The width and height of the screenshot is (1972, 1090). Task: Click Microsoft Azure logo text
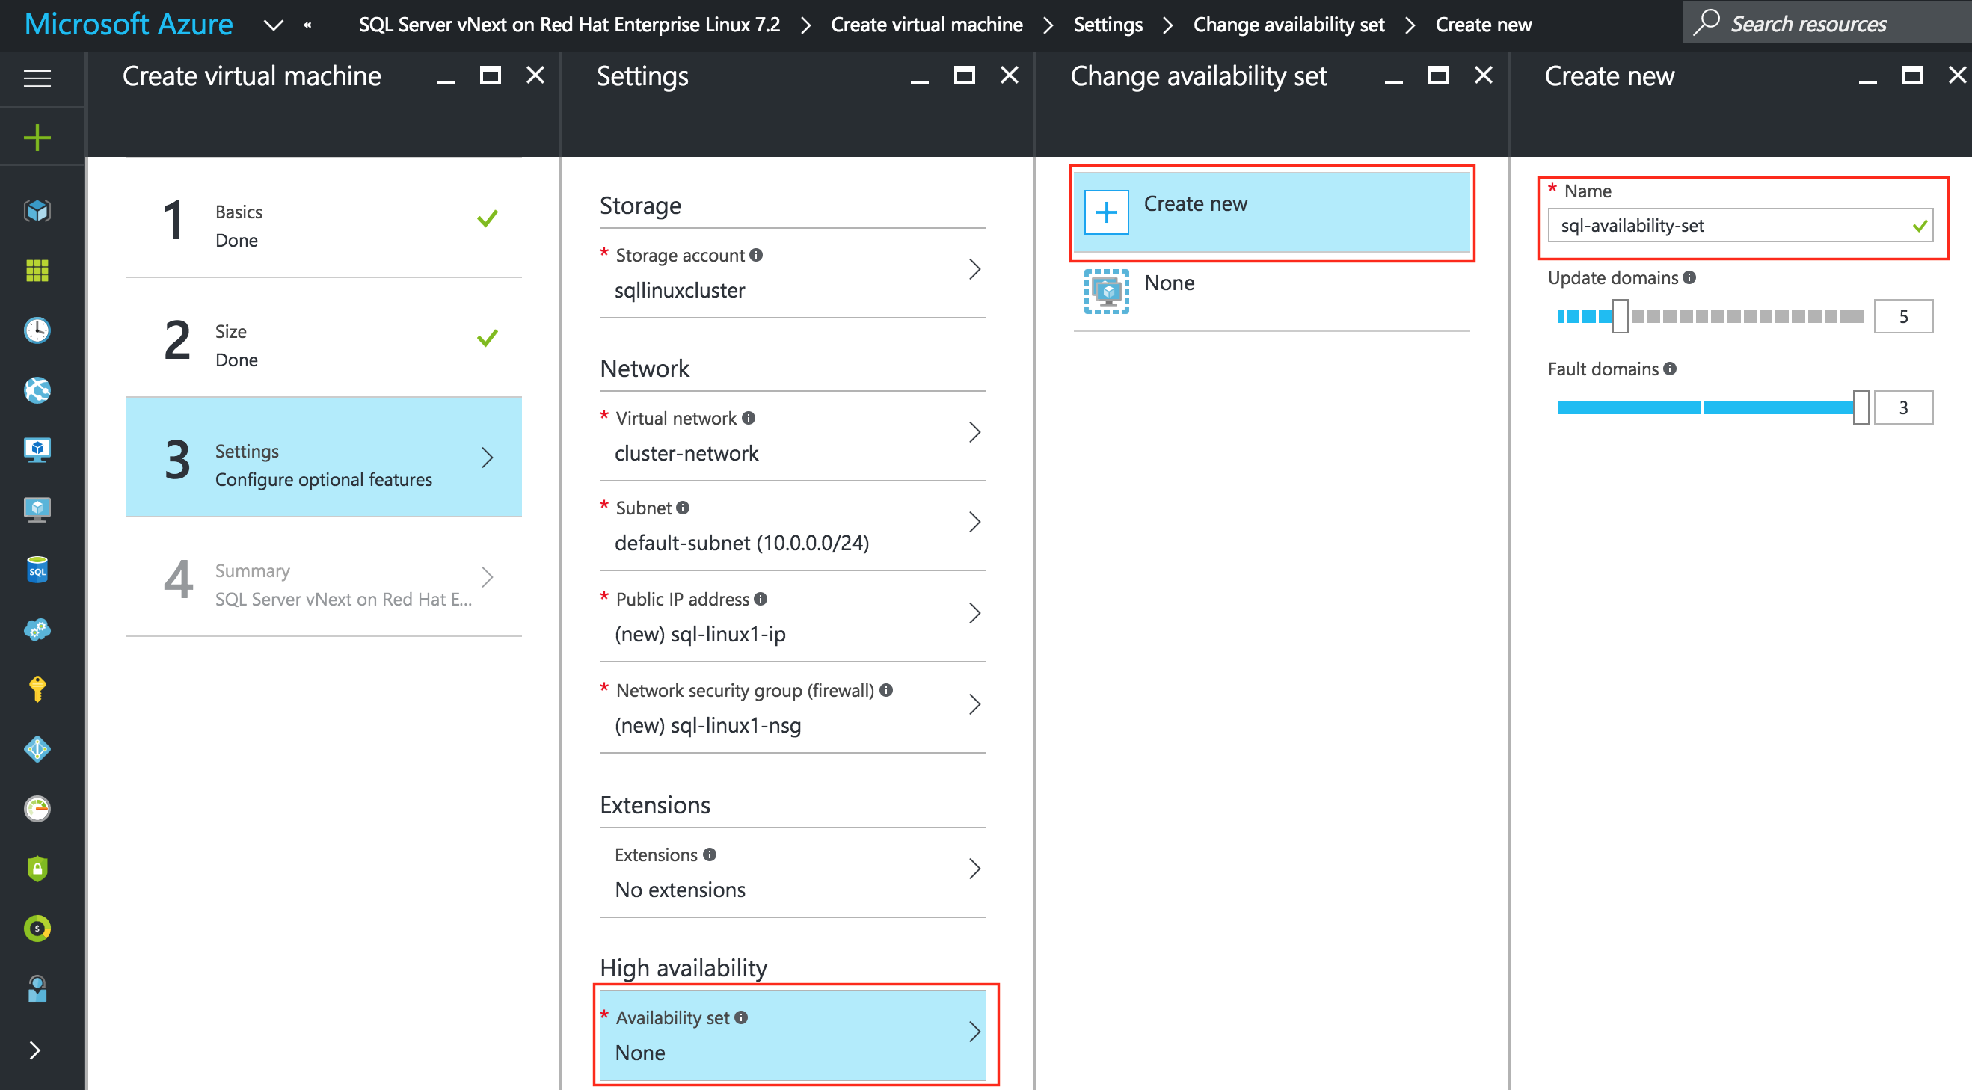(x=129, y=25)
